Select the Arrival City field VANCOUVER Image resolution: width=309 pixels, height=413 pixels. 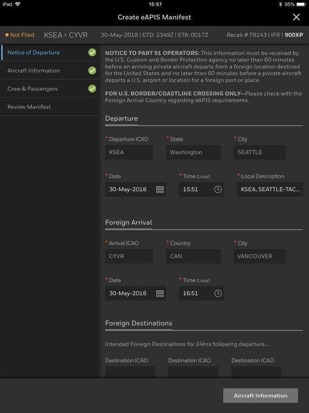[x=260, y=256]
